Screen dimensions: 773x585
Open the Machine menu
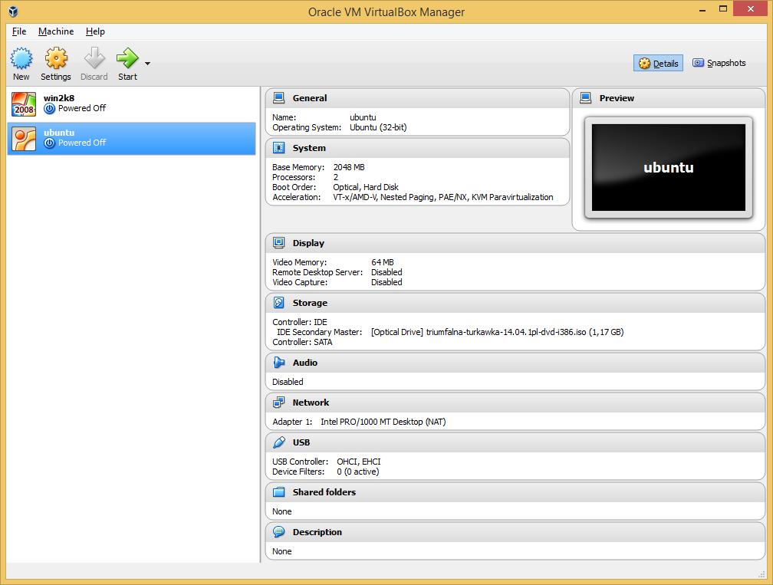[56, 31]
